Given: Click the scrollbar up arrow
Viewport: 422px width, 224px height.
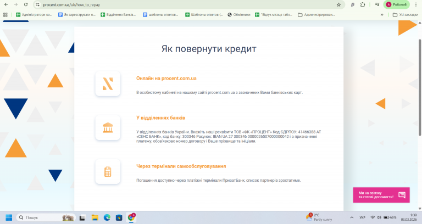Looking at the screenshot, I should coord(420,23).
